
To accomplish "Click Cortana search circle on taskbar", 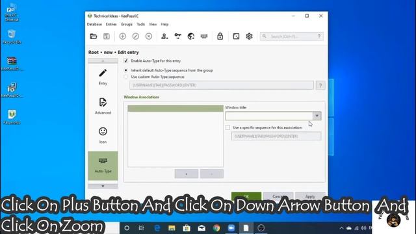I will [127, 228].
